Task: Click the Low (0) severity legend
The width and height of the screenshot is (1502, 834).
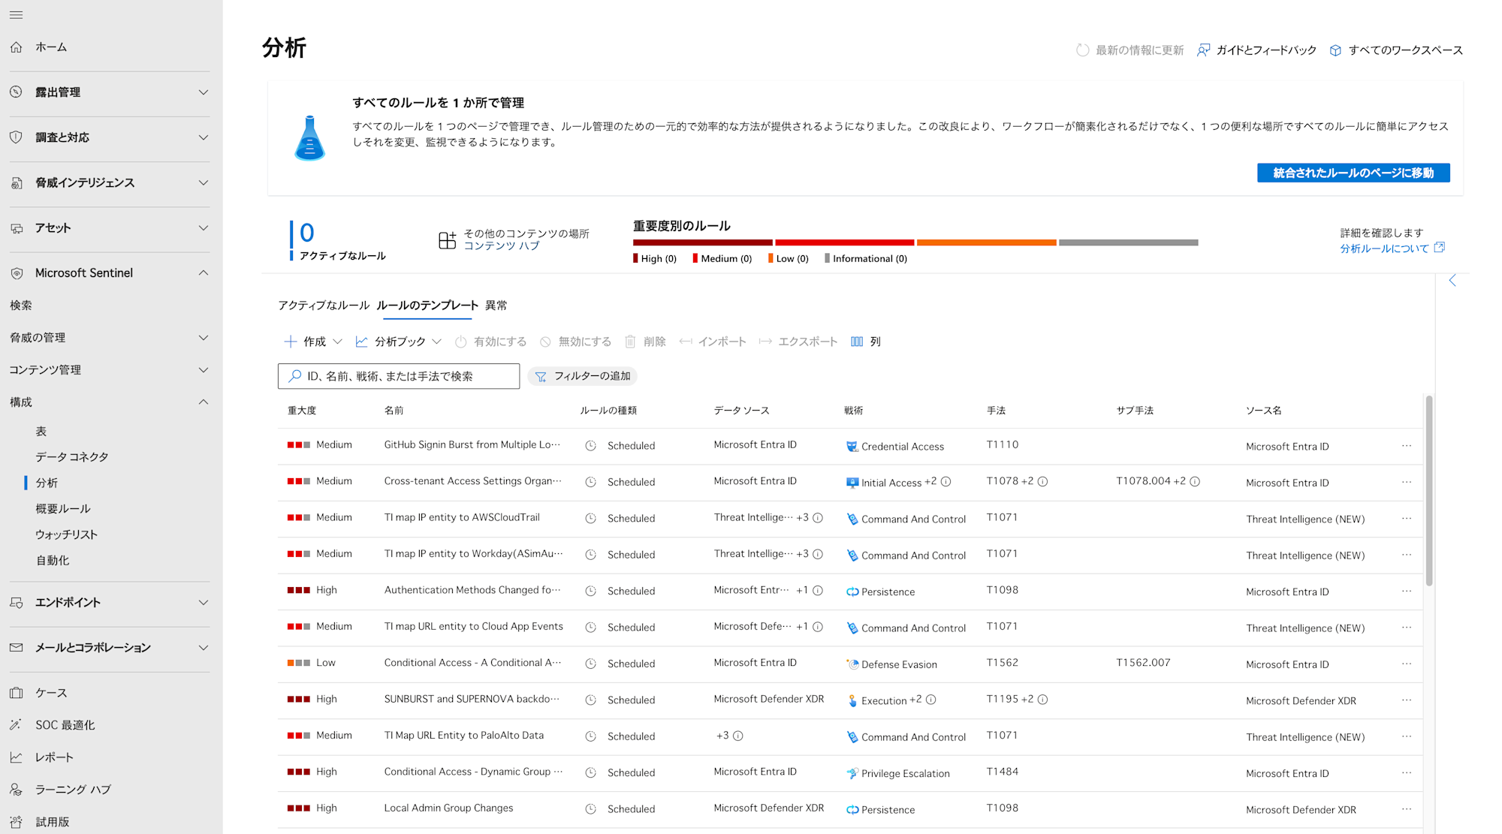Action: coord(788,258)
